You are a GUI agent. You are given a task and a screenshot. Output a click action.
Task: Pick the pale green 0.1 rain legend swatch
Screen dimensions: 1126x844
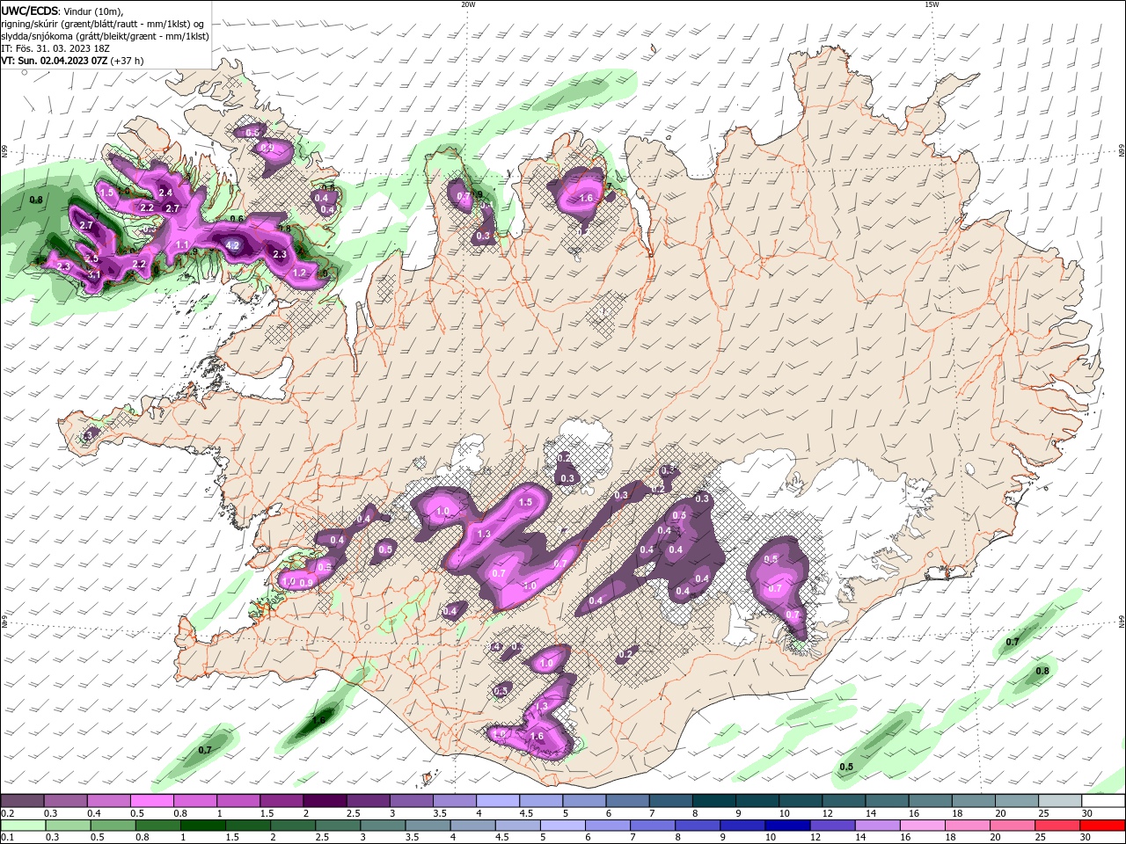23,826
